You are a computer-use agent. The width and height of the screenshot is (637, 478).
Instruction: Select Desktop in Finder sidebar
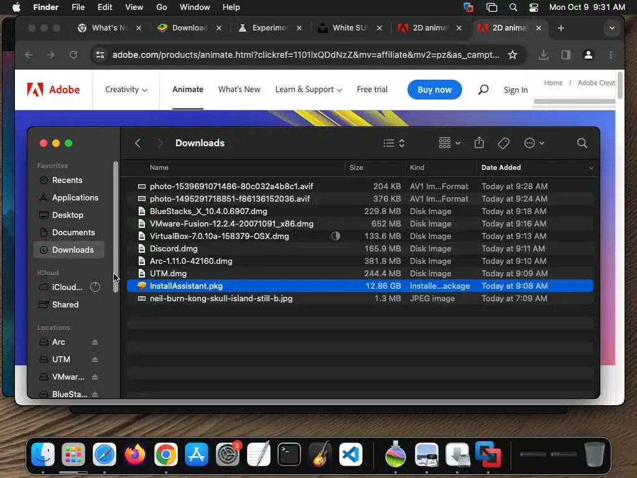point(69,215)
